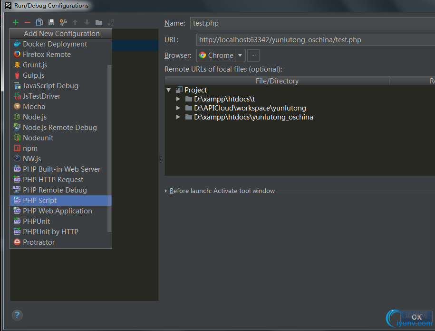Click the Copy Configuration icon
This screenshot has height=331, width=435.
coord(39,22)
